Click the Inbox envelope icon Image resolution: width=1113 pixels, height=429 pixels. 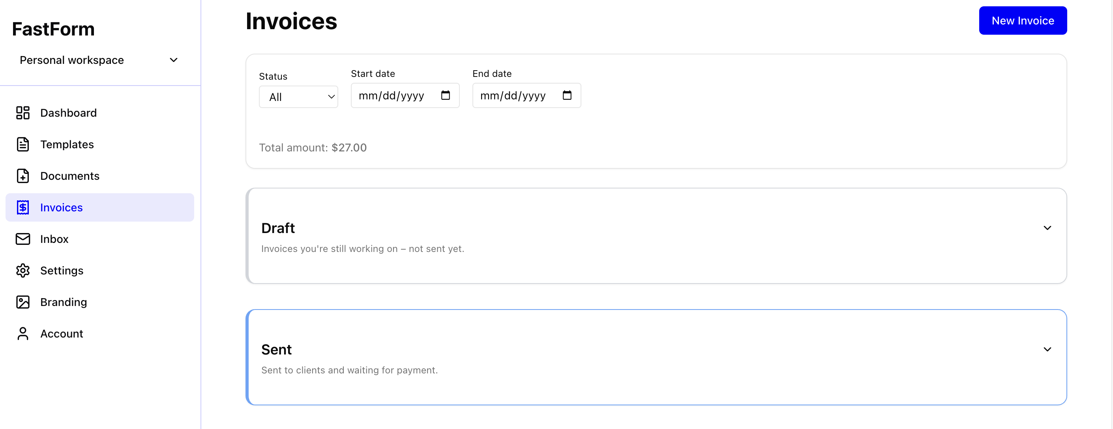[23, 239]
